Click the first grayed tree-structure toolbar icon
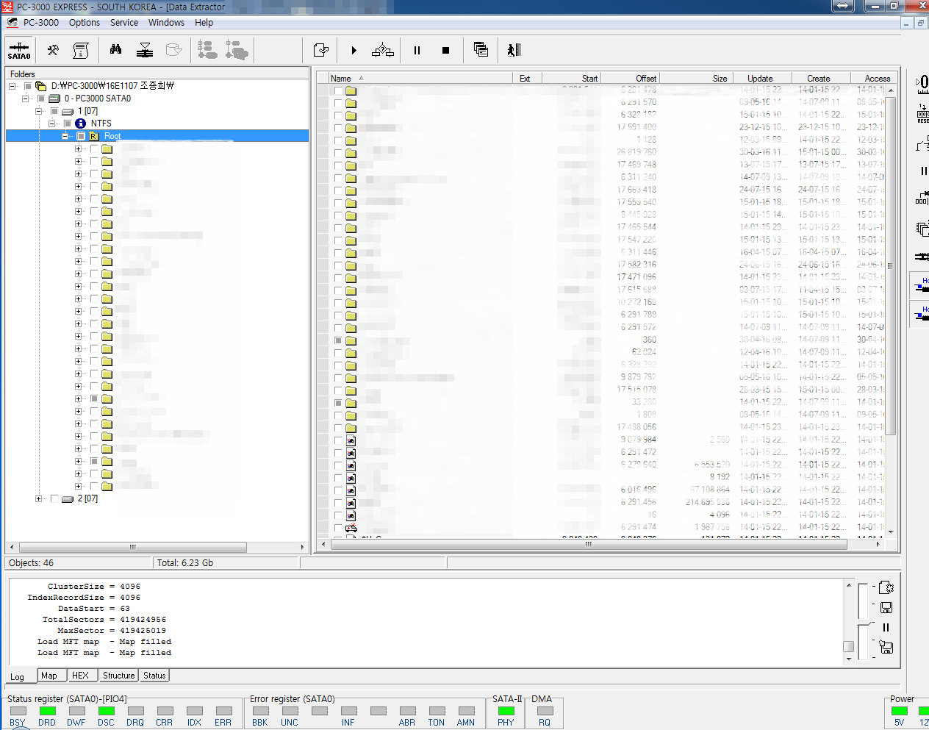This screenshot has height=730, width=929. click(207, 50)
